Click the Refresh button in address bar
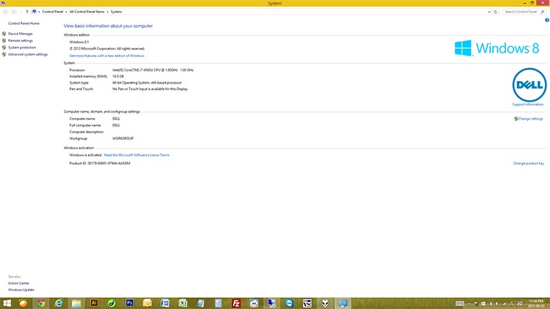Screen dimensions: 550x309 tap(496, 12)
